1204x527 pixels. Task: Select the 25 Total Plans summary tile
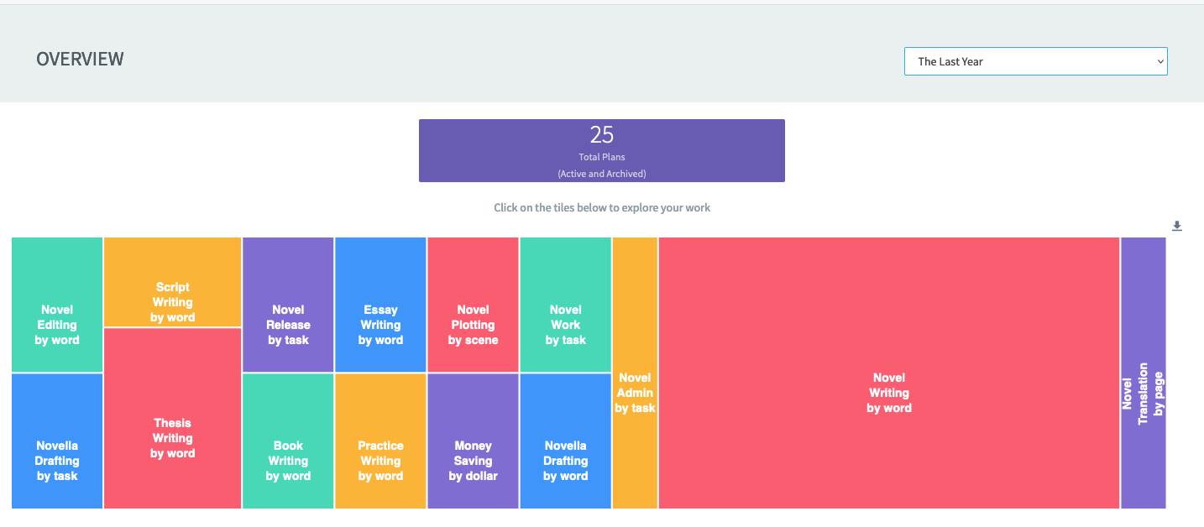pos(601,150)
